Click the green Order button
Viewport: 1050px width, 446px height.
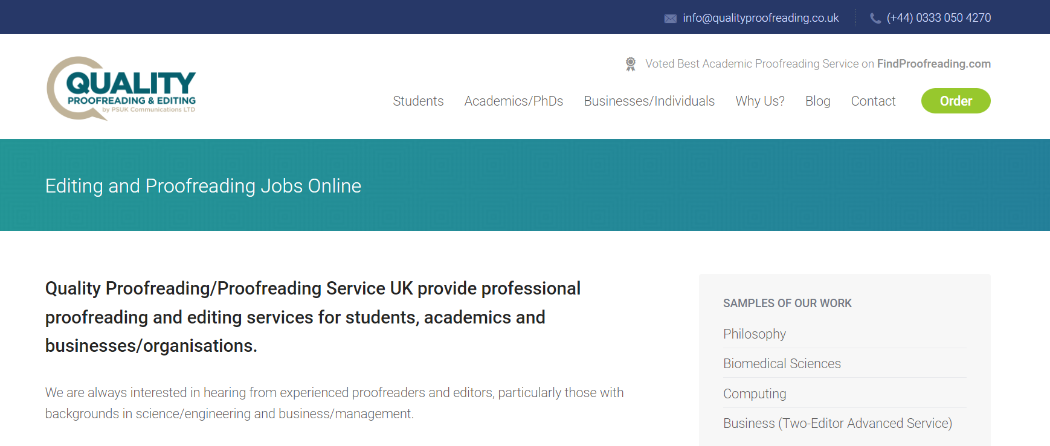(x=956, y=101)
